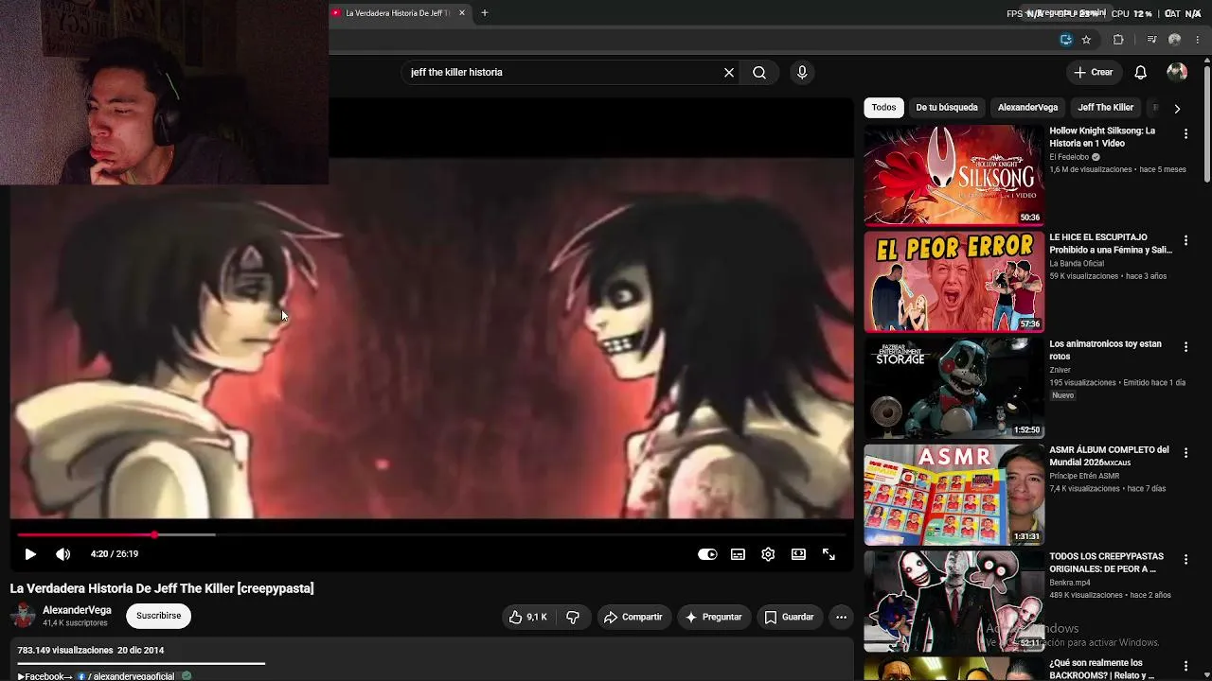Screen dimensions: 1212x681
Task: Open options menu for ASMR ÁLBUM COMPLETO video
Action: 1185,453
